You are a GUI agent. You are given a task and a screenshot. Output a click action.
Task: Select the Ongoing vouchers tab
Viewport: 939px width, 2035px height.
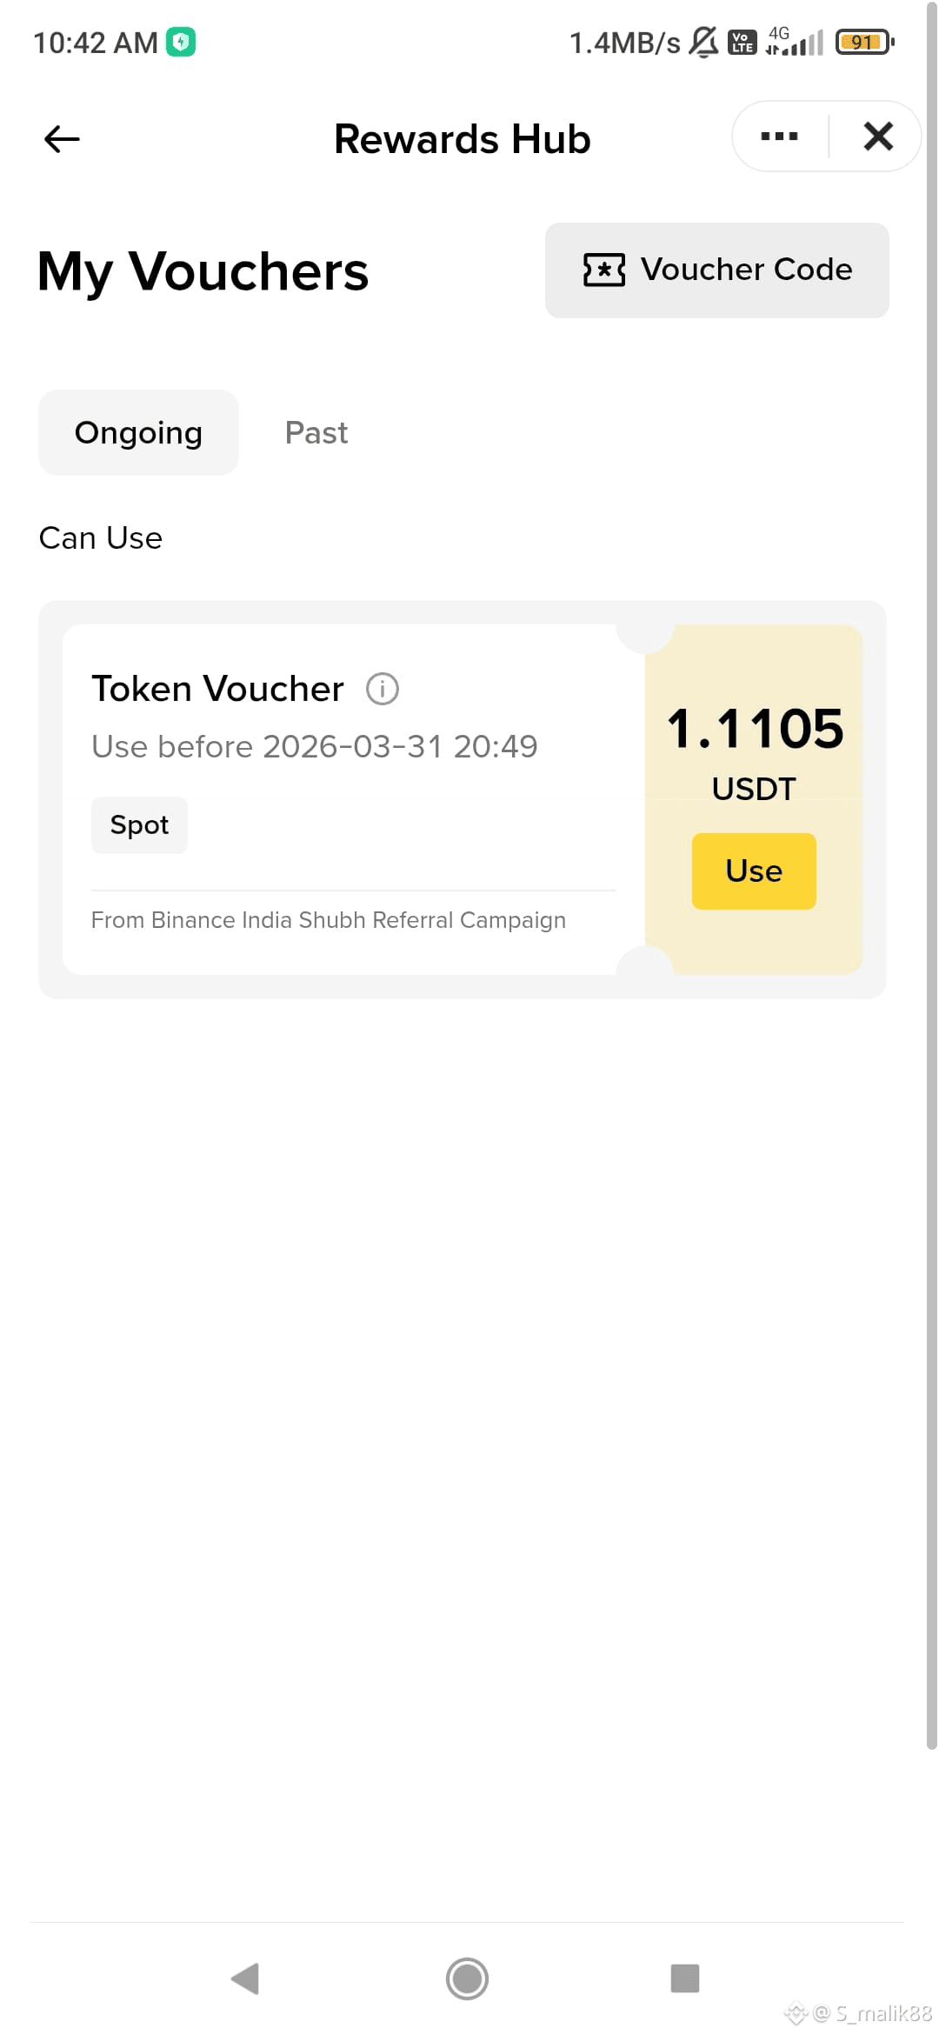138,433
